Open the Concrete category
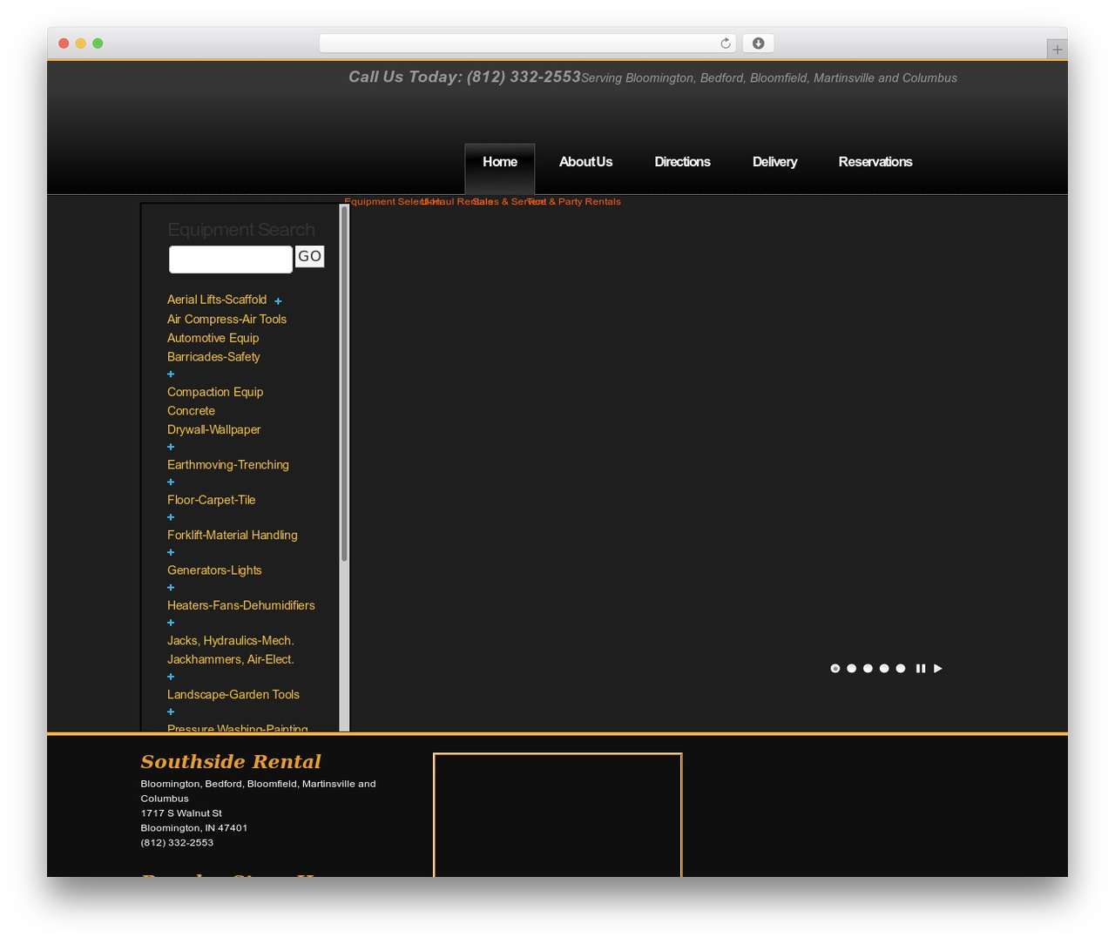The width and height of the screenshot is (1115, 944). (x=191, y=411)
